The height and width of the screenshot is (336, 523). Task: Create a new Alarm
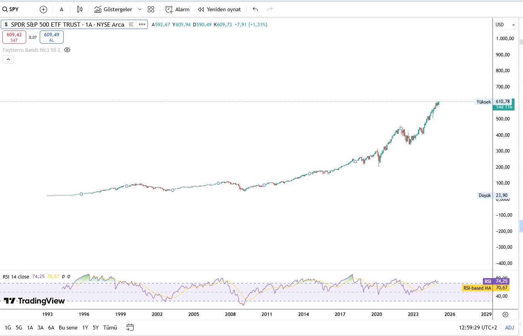[177, 9]
